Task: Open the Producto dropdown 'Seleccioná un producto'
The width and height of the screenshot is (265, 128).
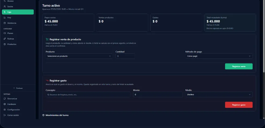Action: 79,56
